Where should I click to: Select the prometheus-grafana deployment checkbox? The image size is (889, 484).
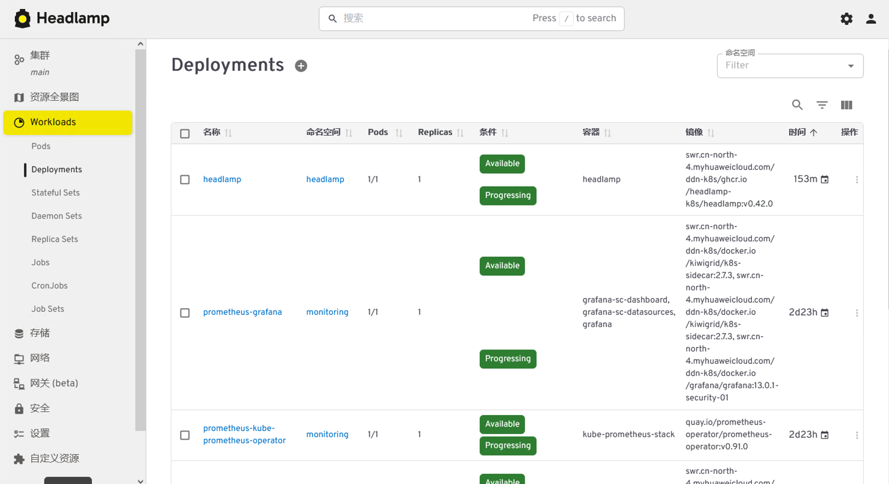[185, 313]
